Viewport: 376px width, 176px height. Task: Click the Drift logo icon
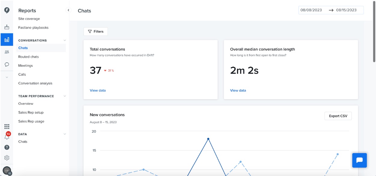[x=7, y=10]
